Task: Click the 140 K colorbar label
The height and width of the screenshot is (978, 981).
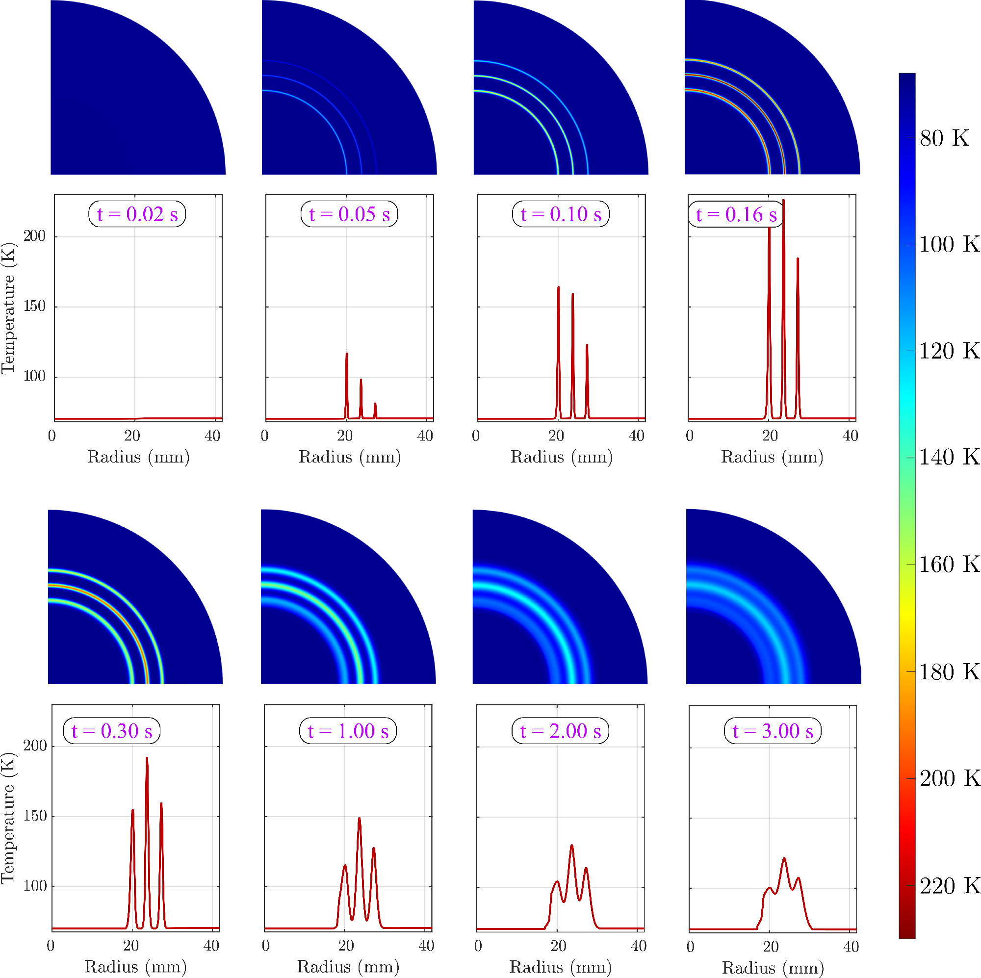Action: [x=950, y=457]
